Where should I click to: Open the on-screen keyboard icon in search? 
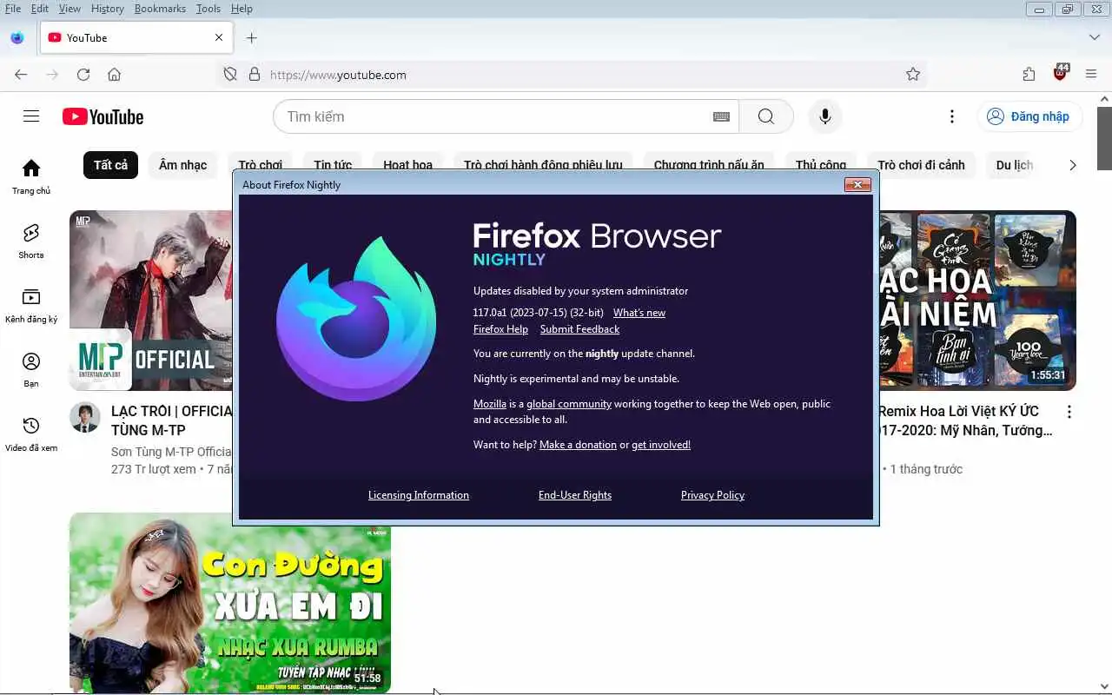click(721, 116)
